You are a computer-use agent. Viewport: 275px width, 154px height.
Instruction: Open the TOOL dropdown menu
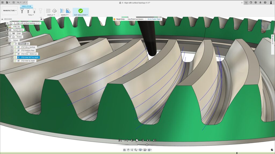click(x=31, y=15)
